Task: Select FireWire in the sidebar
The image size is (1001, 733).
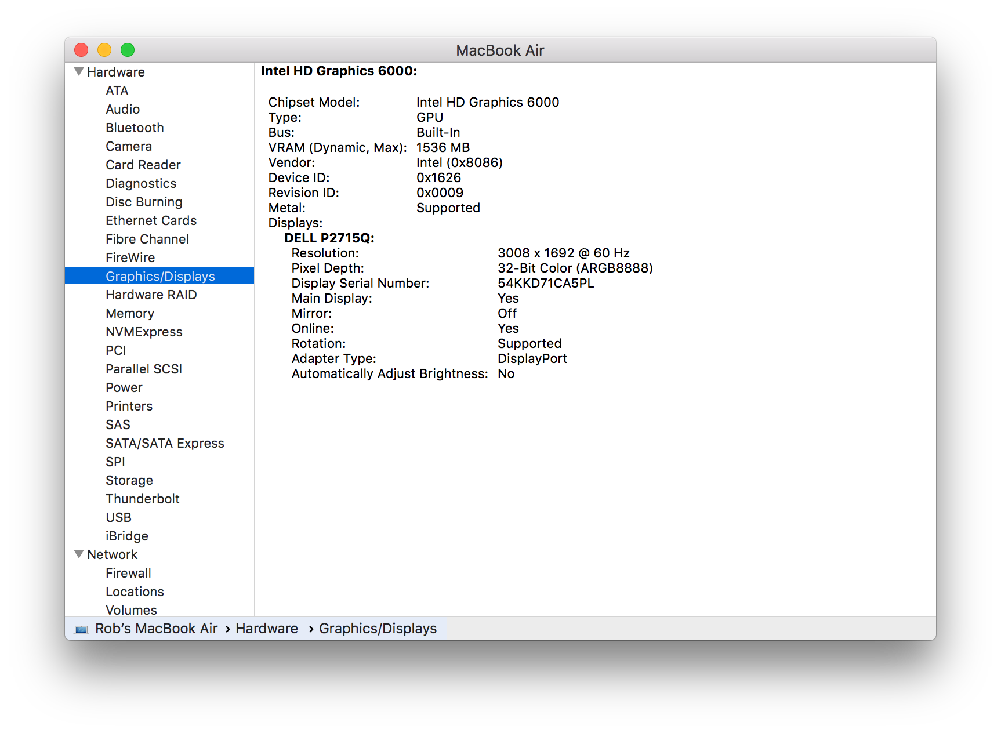Action: [130, 257]
